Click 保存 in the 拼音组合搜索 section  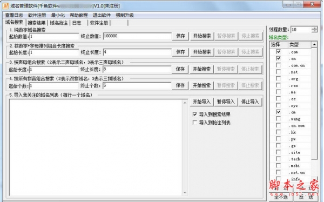(x=180, y=85)
